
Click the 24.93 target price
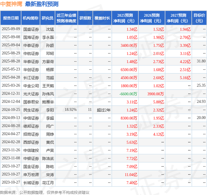point(201,101)
